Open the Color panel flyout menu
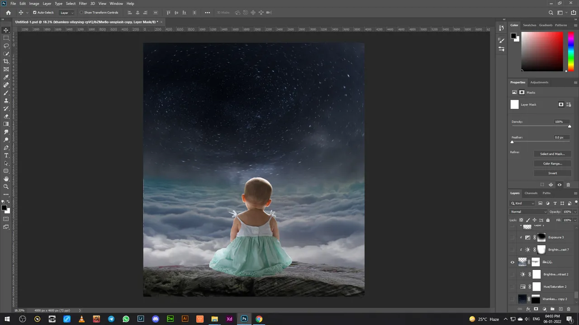This screenshot has width=579, height=325. point(575,25)
